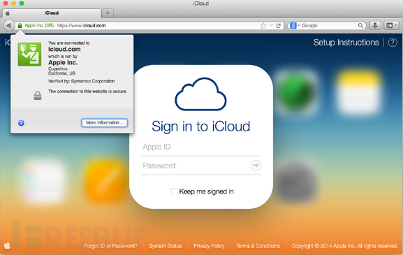This screenshot has height=255, width=403.
Task: Open the bookmarks dropdown arrow beside star
Action: 271,26
